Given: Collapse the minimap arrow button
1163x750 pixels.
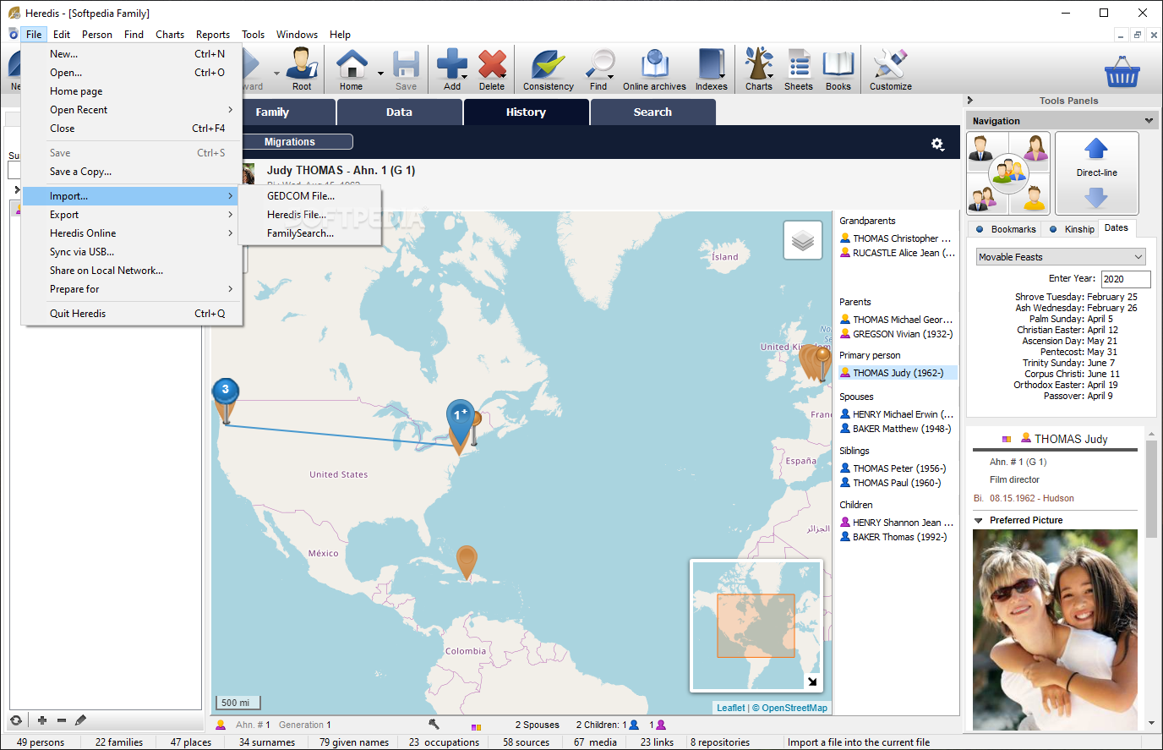Looking at the screenshot, I should click(x=811, y=681).
